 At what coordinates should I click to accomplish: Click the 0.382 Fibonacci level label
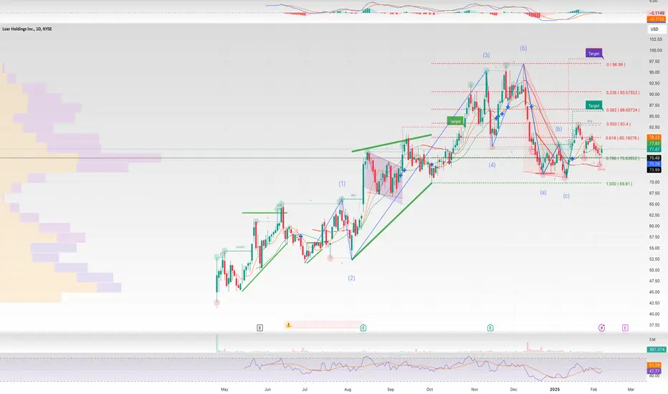pyautogui.click(x=622, y=110)
